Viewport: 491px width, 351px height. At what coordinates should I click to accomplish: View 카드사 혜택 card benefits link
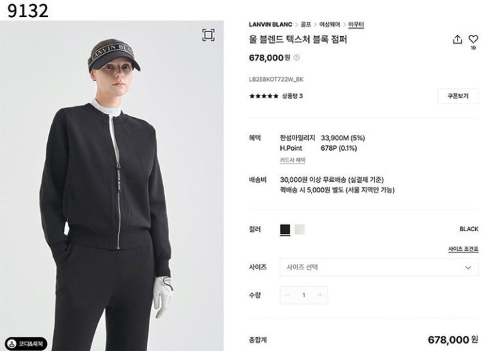click(293, 160)
